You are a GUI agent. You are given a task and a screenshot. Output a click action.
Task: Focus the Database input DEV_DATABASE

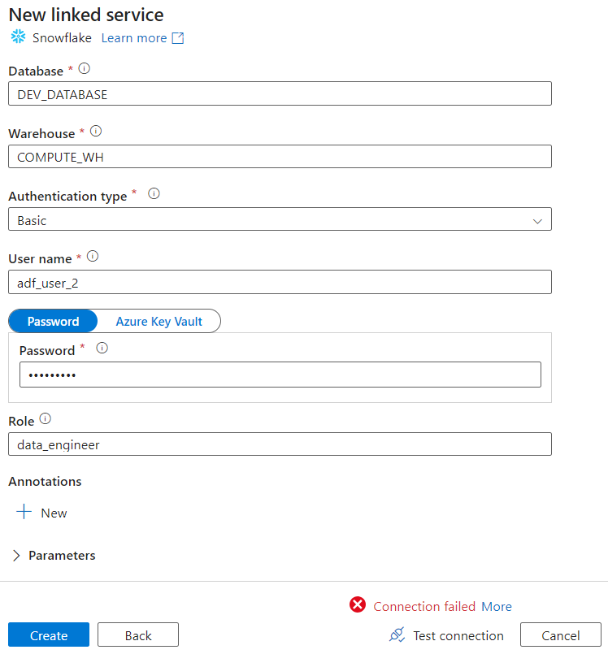tap(280, 94)
